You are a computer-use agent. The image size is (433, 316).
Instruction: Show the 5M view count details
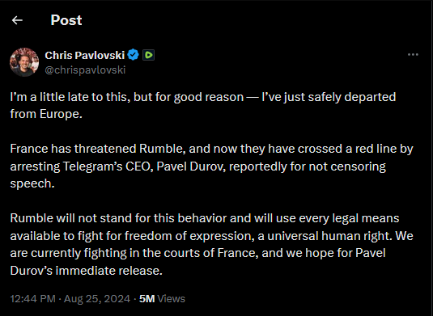tap(147, 299)
